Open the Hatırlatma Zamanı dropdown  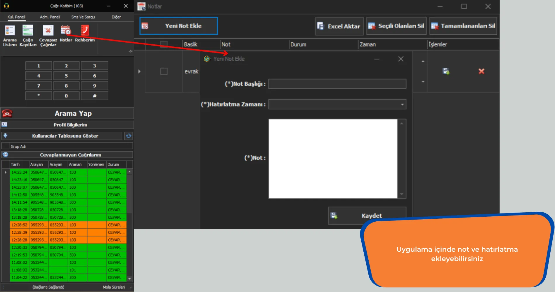click(402, 105)
